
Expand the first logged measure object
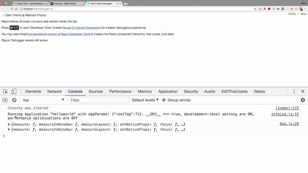tap(9, 124)
